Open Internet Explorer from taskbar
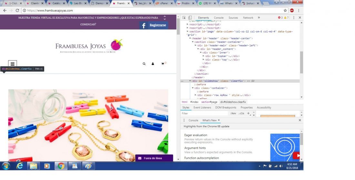This screenshot has height=180, width=355. click(x=20, y=166)
